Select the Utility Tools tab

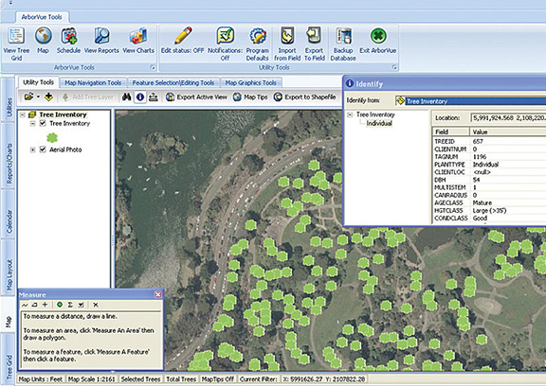(x=38, y=82)
